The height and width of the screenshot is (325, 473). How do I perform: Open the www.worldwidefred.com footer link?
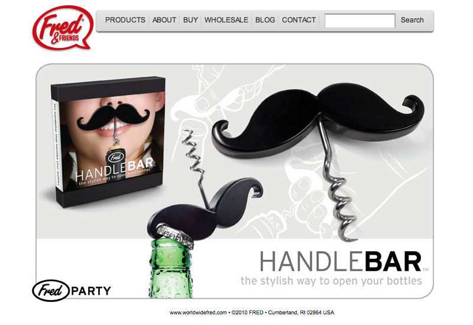coord(198,313)
